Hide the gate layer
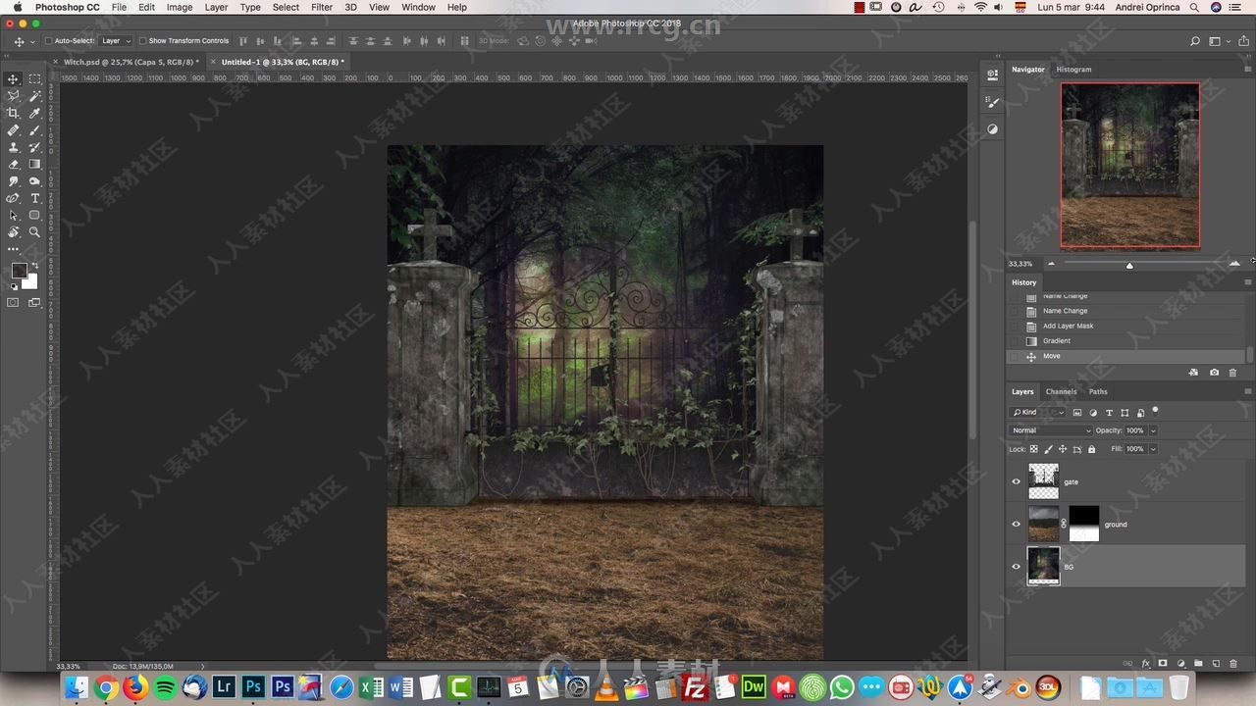 (x=1016, y=481)
